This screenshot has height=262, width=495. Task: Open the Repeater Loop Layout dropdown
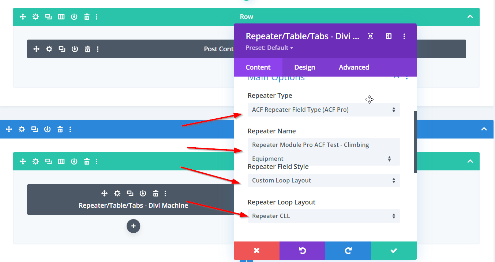point(323,216)
